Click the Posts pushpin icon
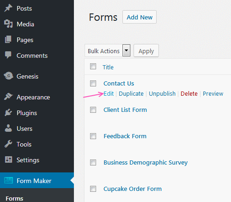This screenshot has height=202, width=231. (8, 8)
